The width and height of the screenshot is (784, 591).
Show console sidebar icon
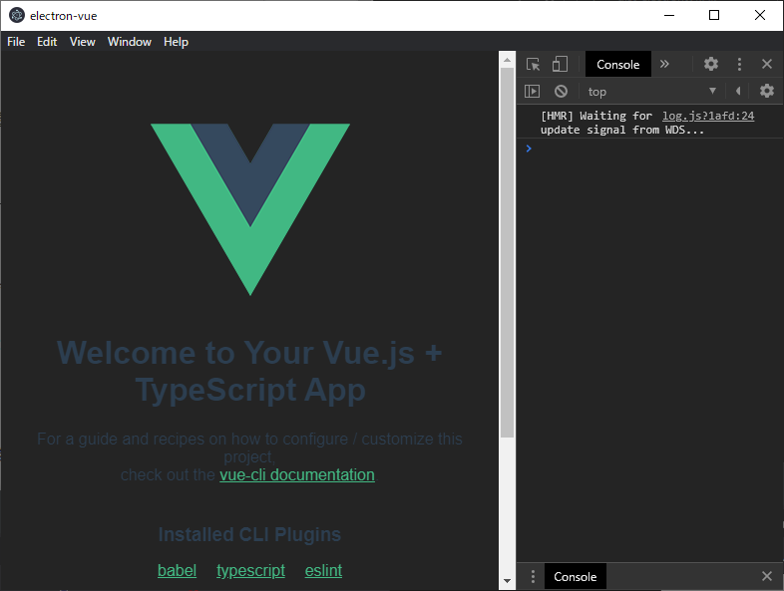point(532,91)
